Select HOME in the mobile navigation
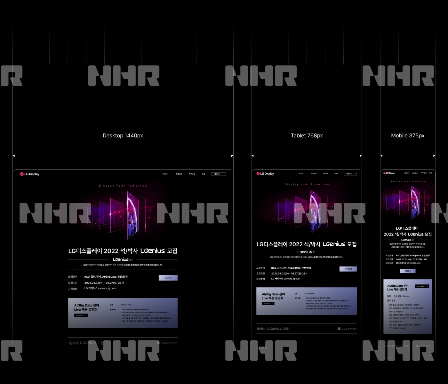Image resolution: width=448 pixels, height=384 pixels. 407,173
